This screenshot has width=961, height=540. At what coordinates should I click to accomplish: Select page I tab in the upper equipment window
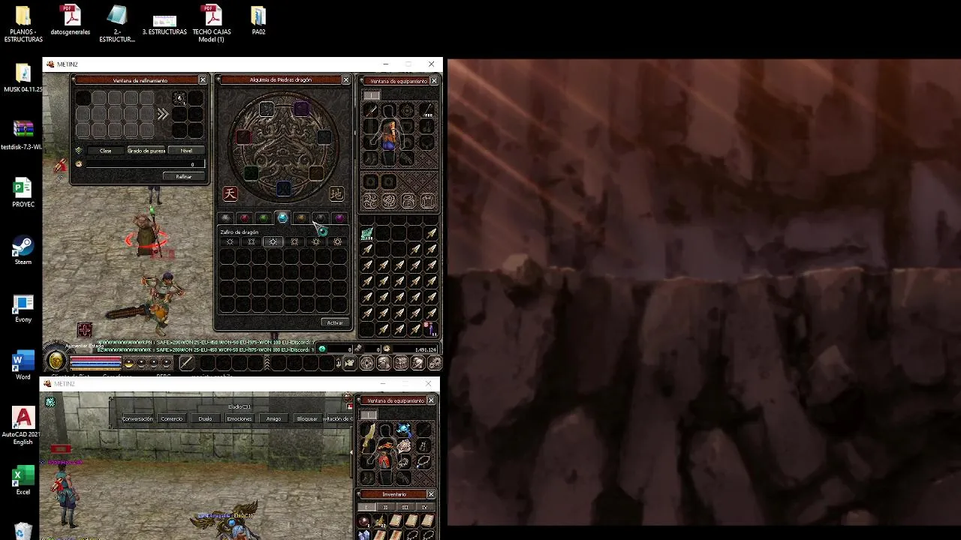[372, 95]
